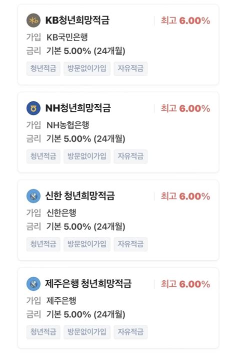Tap the Shinhan Bank logo icon

[33, 196]
